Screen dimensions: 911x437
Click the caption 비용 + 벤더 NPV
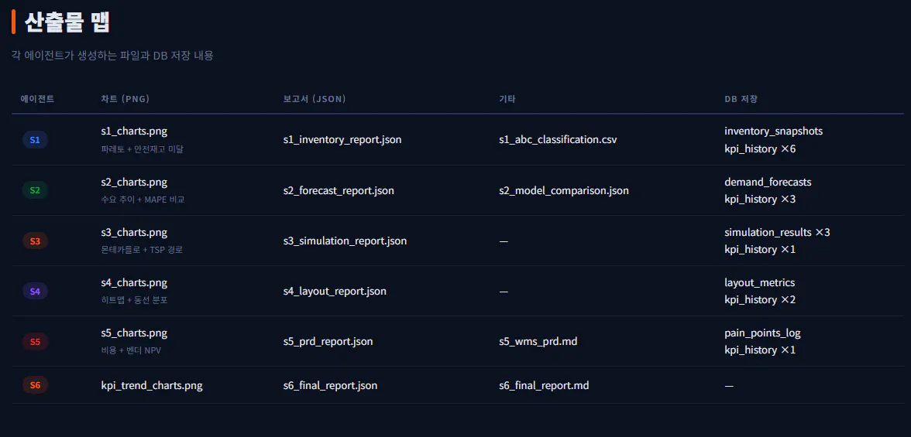point(132,351)
